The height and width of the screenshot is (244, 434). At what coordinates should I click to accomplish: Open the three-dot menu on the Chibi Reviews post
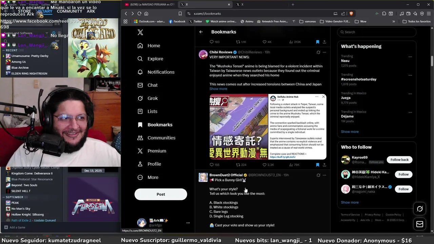(324, 52)
